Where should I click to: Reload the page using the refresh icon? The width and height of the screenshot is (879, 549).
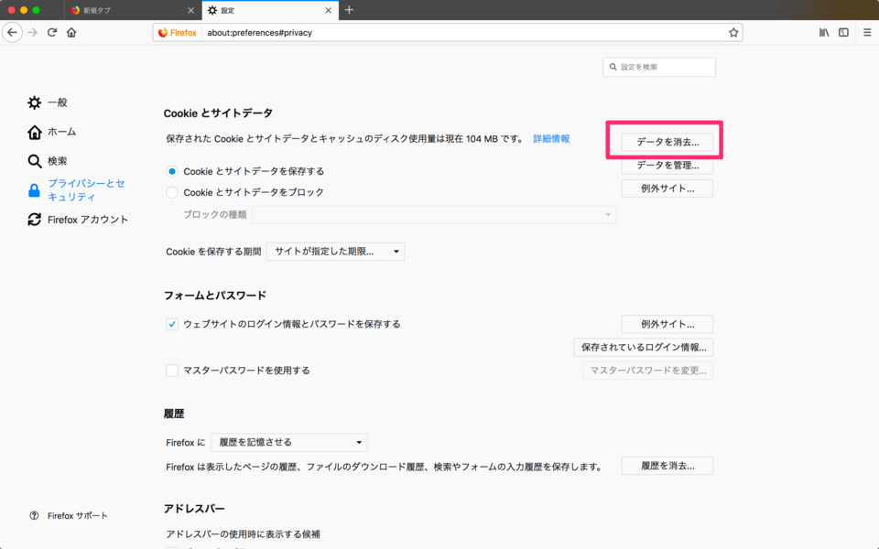click(52, 31)
